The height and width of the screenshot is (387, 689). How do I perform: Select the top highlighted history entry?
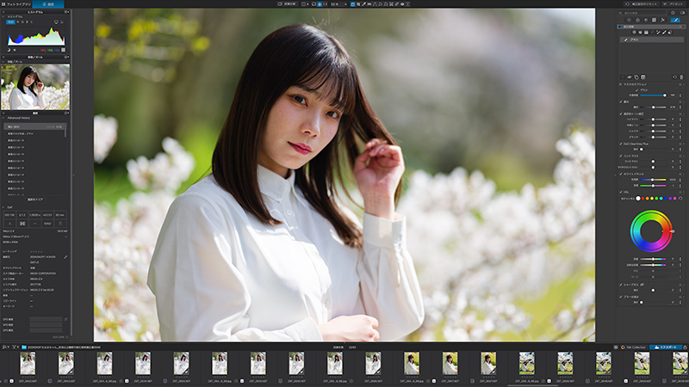(34, 126)
